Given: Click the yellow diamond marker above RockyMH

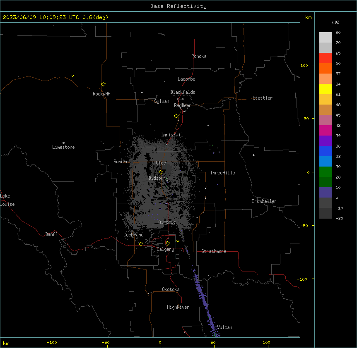Looking at the screenshot, I should pyautogui.click(x=104, y=84).
